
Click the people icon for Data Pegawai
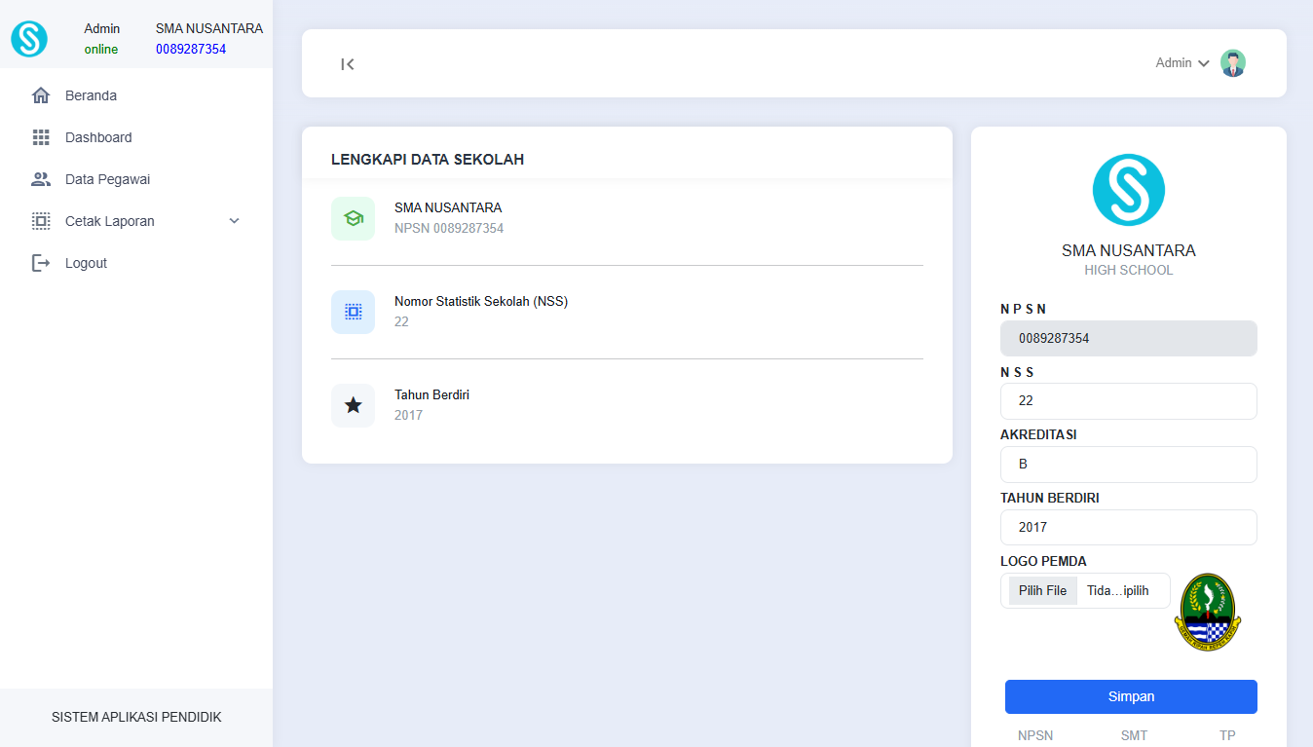click(41, 179)
